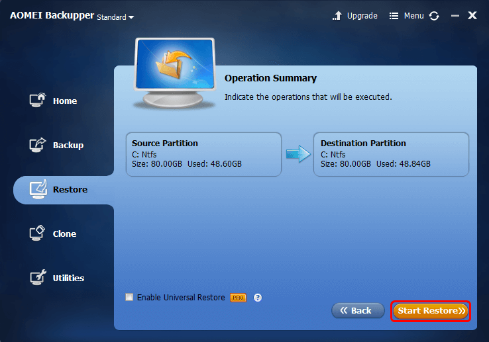Minimize the AOMEI Backupper window
The image size is (489, 342).
pos(455,16)
